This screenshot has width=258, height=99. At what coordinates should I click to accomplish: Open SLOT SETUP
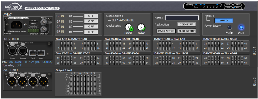pyautogui.click(x=187, y=31)
